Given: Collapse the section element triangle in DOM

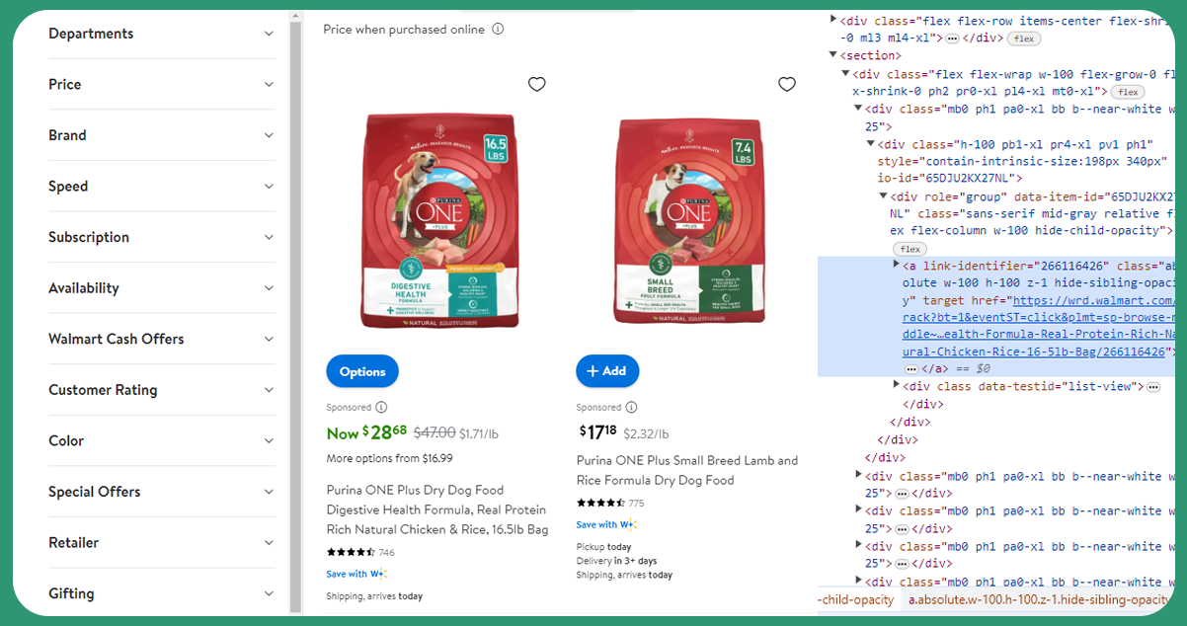Looking at the screenshot, I should (833, 56).
